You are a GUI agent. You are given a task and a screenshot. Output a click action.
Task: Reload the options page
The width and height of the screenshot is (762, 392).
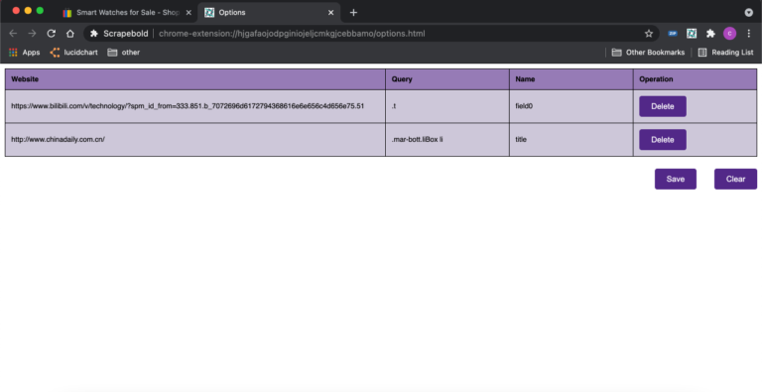coord(51,34)
